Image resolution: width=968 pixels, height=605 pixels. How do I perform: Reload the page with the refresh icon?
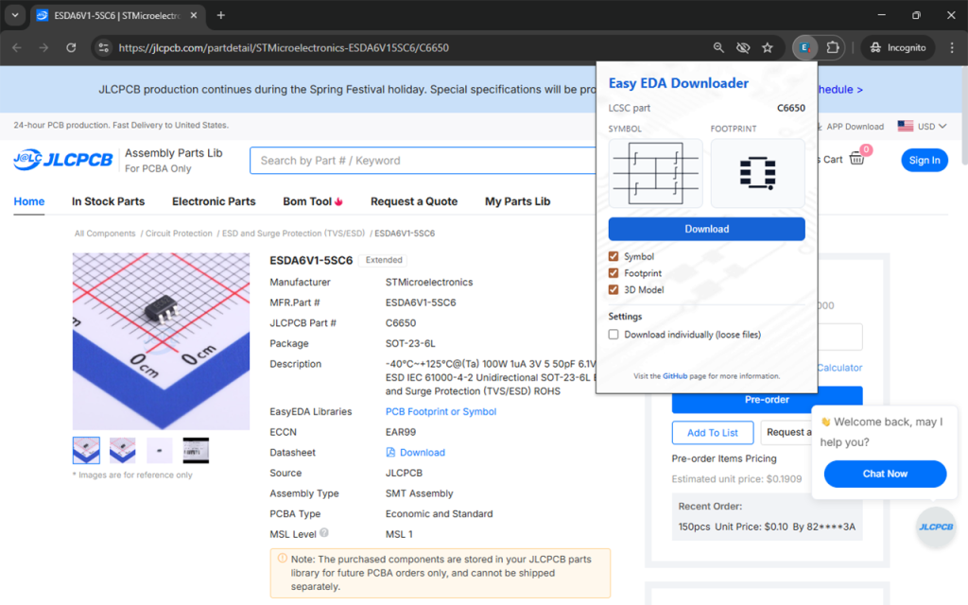pos(71,47)
